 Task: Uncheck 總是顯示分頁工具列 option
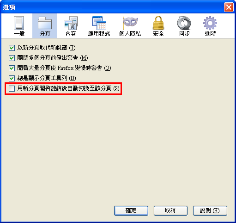[12, 78]
